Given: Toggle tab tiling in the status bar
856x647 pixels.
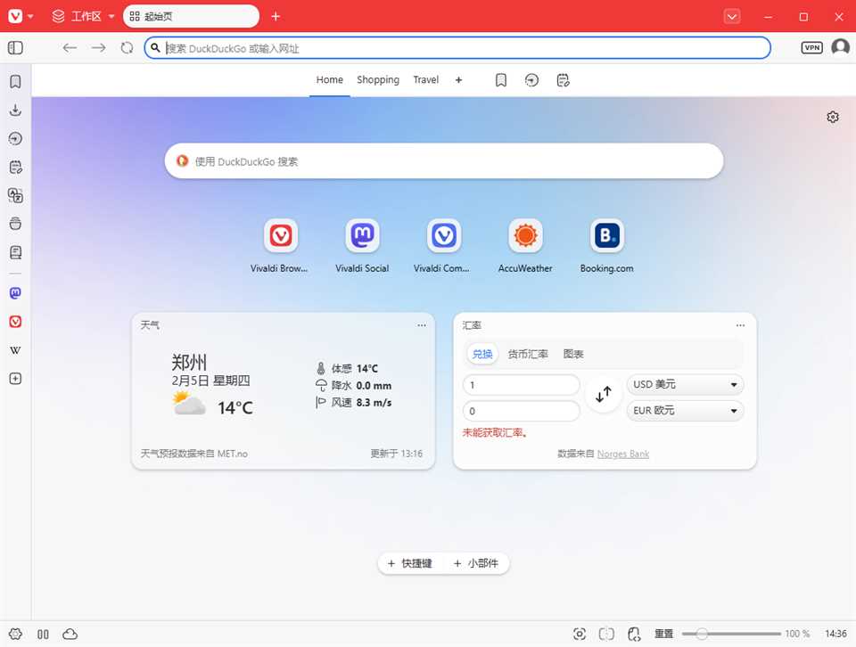Looking at the screenshot, I should tap(43, 634).
